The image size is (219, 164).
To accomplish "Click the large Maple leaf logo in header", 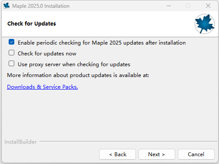I will [205, 24].
